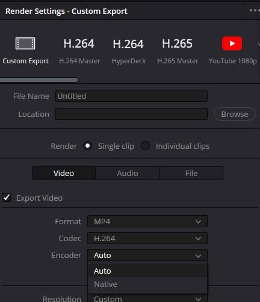Choose the H.265 Master preset
The height and width of the screenshot is (302, 260).
(178, 51)
